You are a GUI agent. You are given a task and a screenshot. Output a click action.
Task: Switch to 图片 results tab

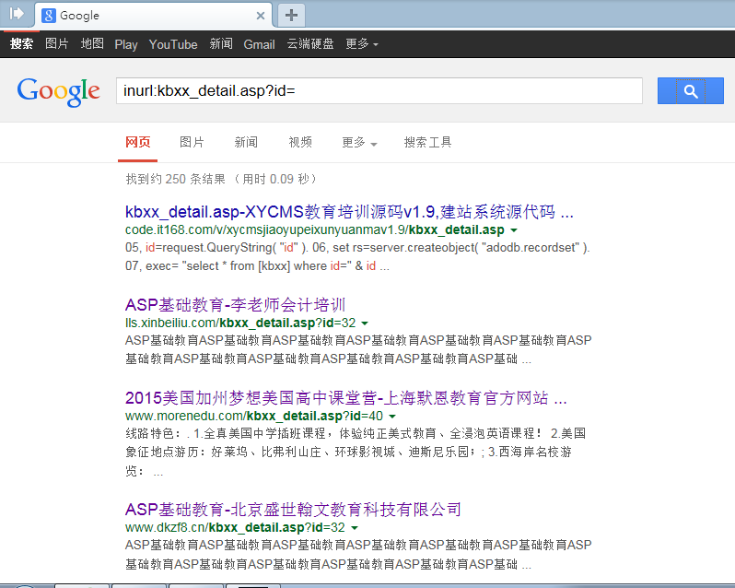click(x=192, y=143)
